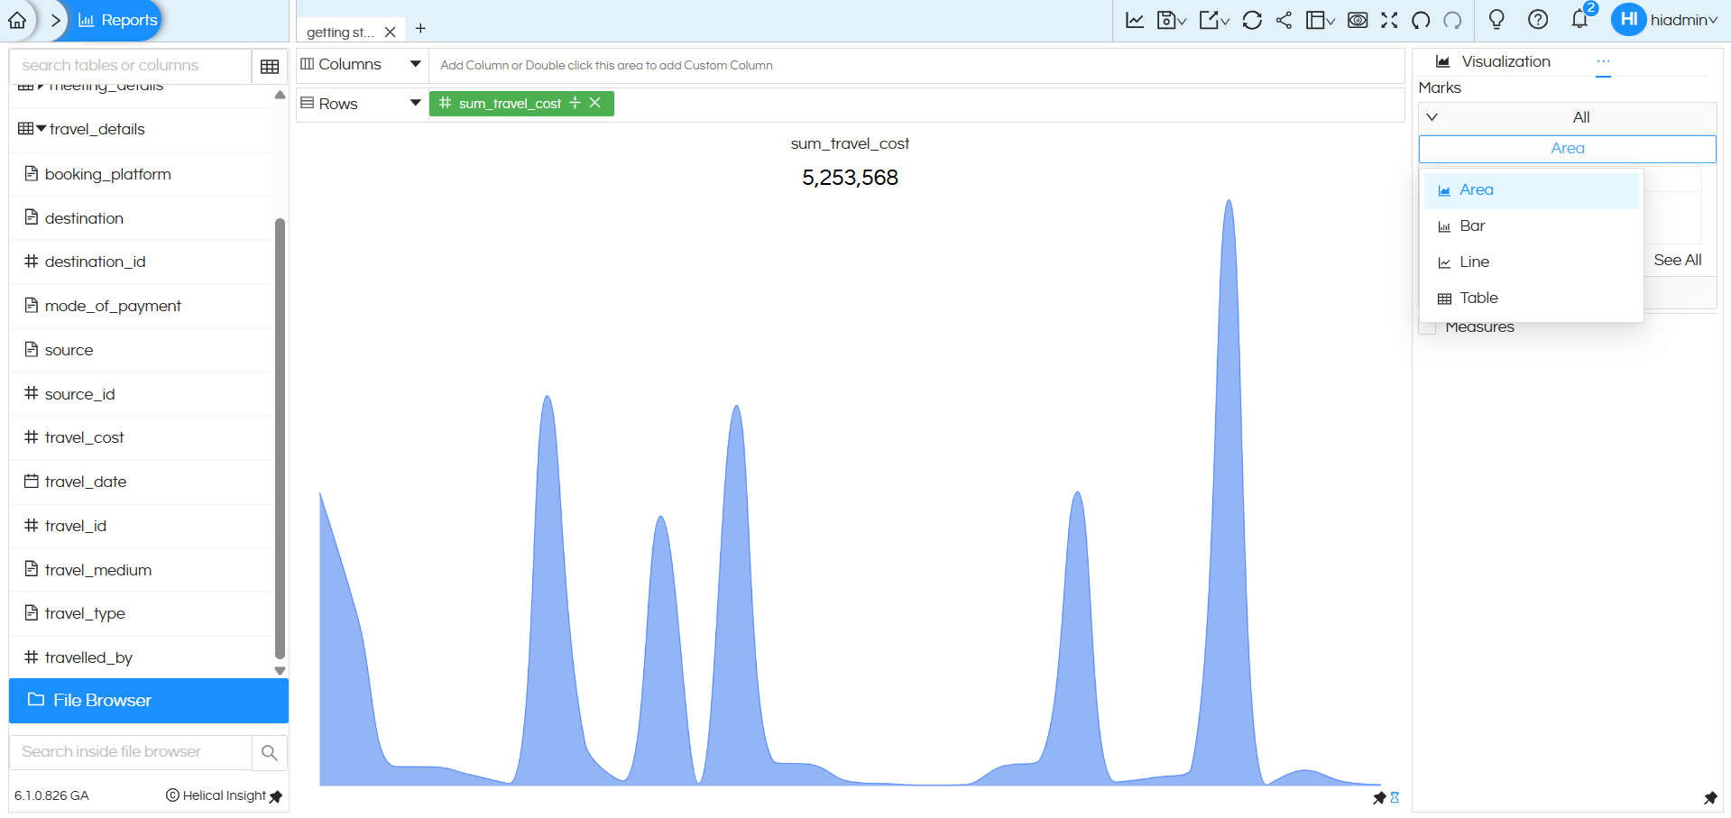
Task: Click the See All link
Action: tap(1676, 260)
